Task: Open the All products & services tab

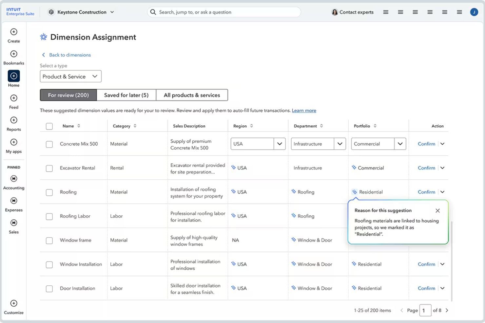Action: pos(192,95)
